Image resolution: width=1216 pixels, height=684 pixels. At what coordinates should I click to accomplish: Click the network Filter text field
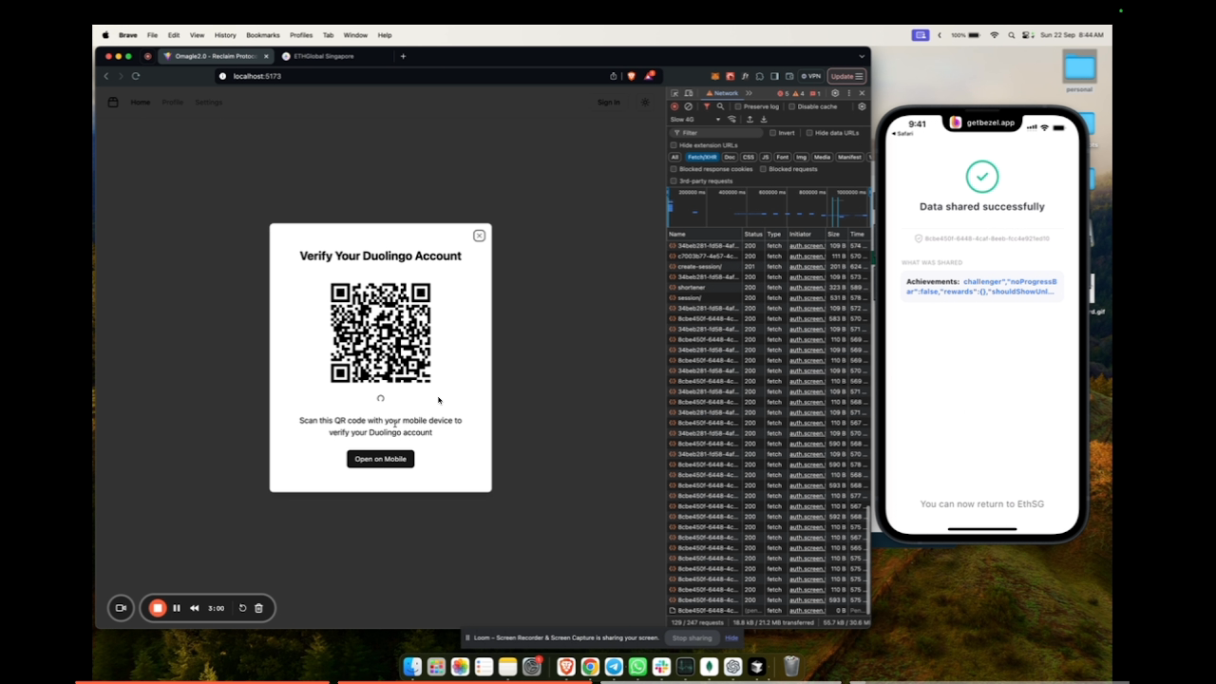pos(716,133)
